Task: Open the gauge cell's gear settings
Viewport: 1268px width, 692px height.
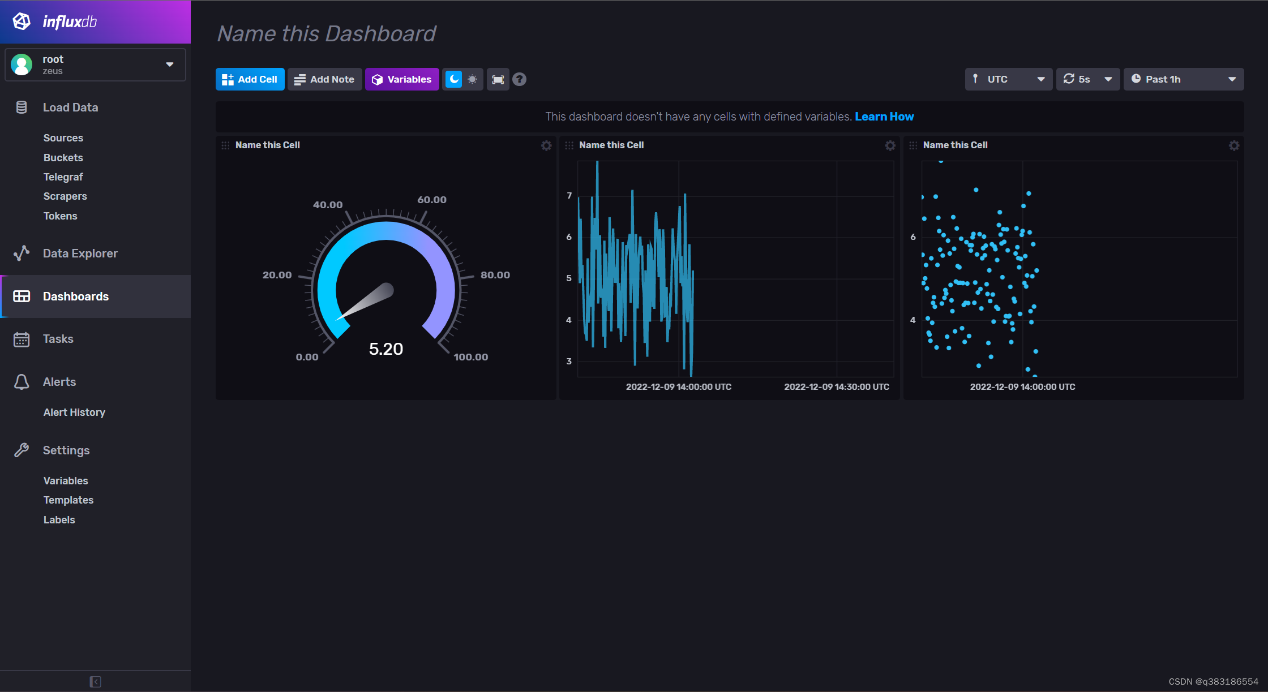Action: click(546, 145)
